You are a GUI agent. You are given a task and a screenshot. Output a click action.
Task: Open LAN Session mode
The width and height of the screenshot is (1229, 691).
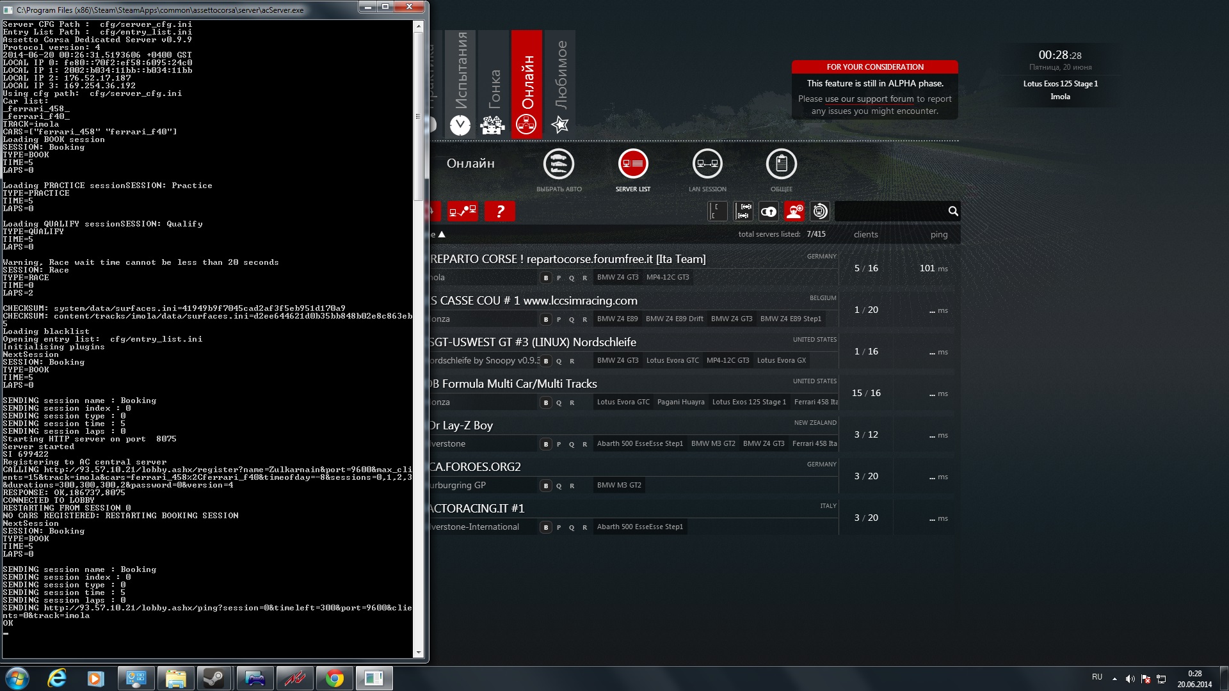[x=707, y=164]
